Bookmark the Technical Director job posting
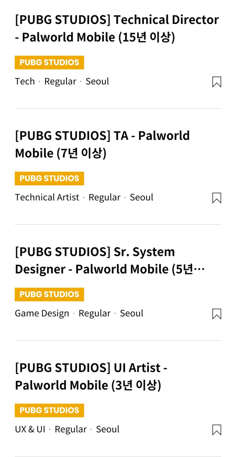Viewport: 236px width, 457px height. pos(216,82)
